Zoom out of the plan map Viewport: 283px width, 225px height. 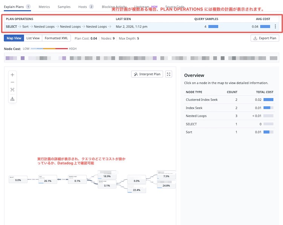[x=12, y=82]
